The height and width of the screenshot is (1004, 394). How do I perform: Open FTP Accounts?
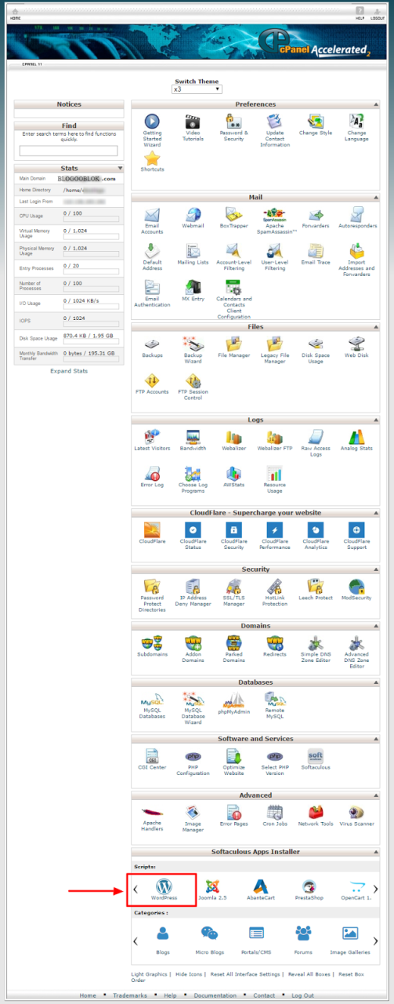click(x=152, y=380)
